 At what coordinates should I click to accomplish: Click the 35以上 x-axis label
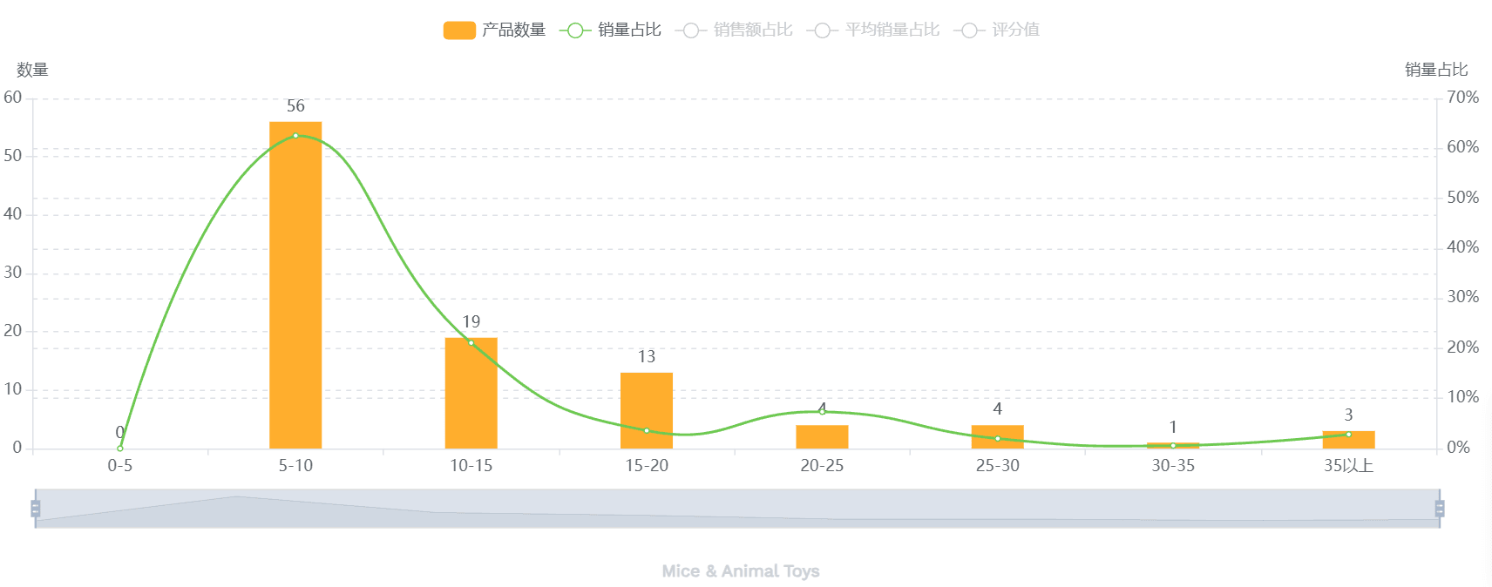point(1348,466)
